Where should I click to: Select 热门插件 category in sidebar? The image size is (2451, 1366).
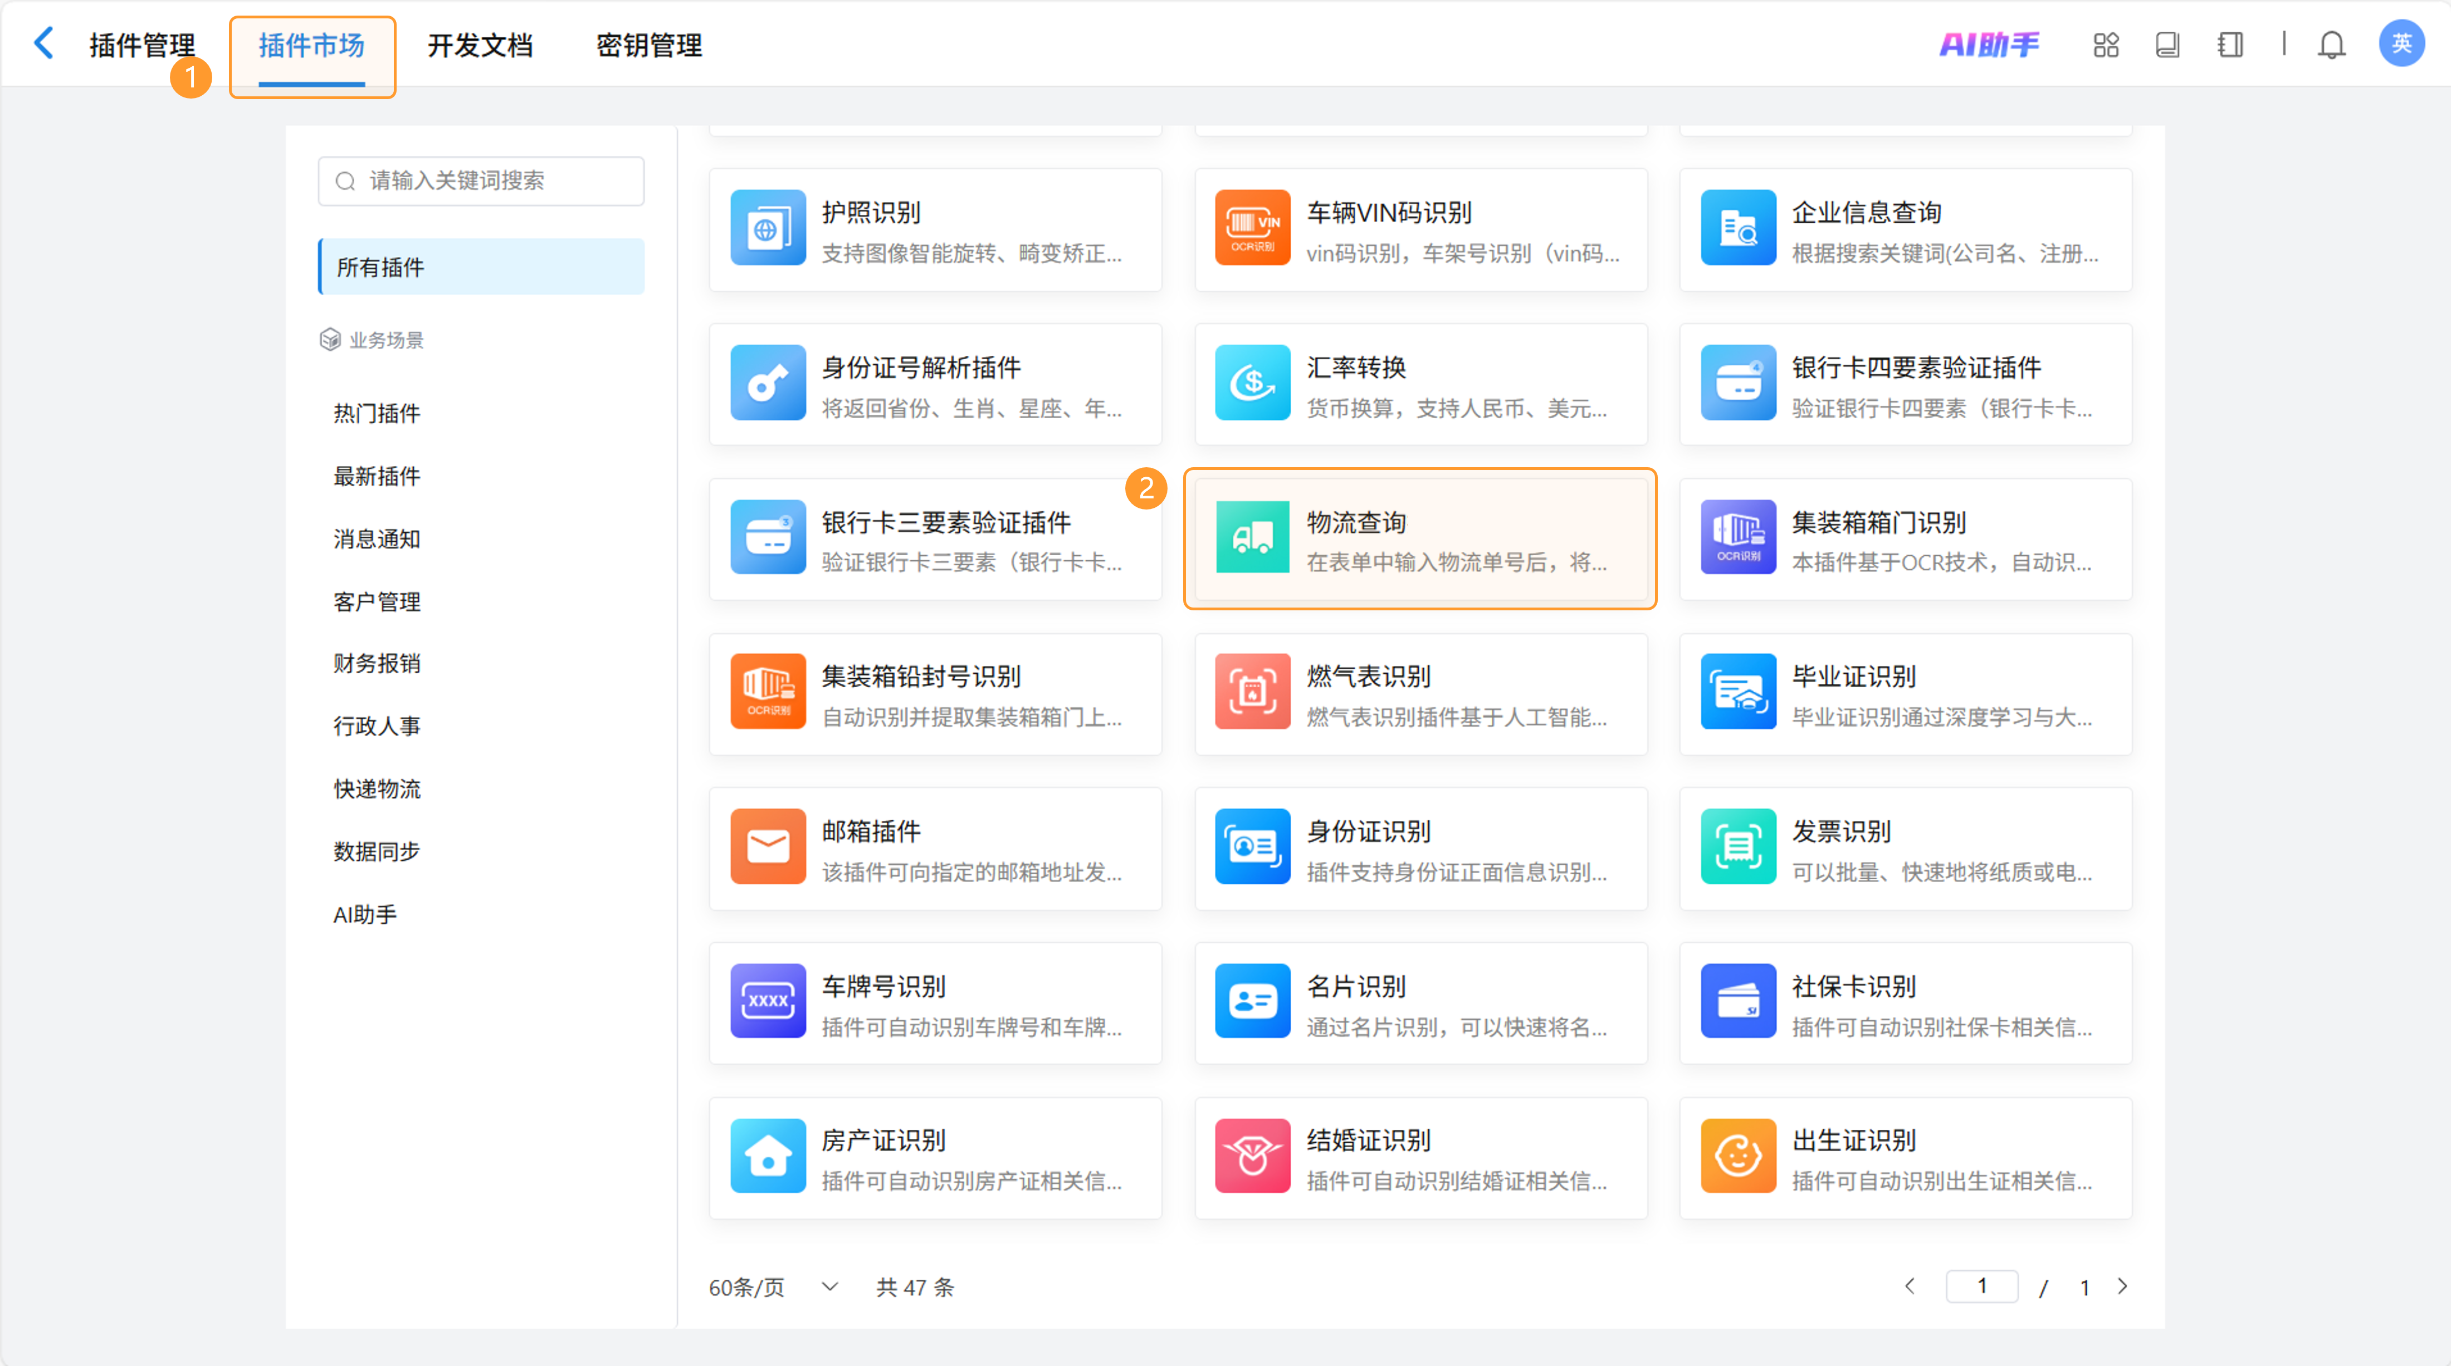click(x=377, y=414)
